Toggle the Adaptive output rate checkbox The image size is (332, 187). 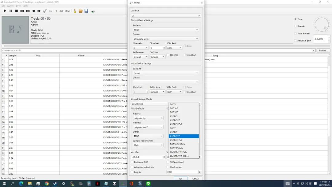pos(132,167)
